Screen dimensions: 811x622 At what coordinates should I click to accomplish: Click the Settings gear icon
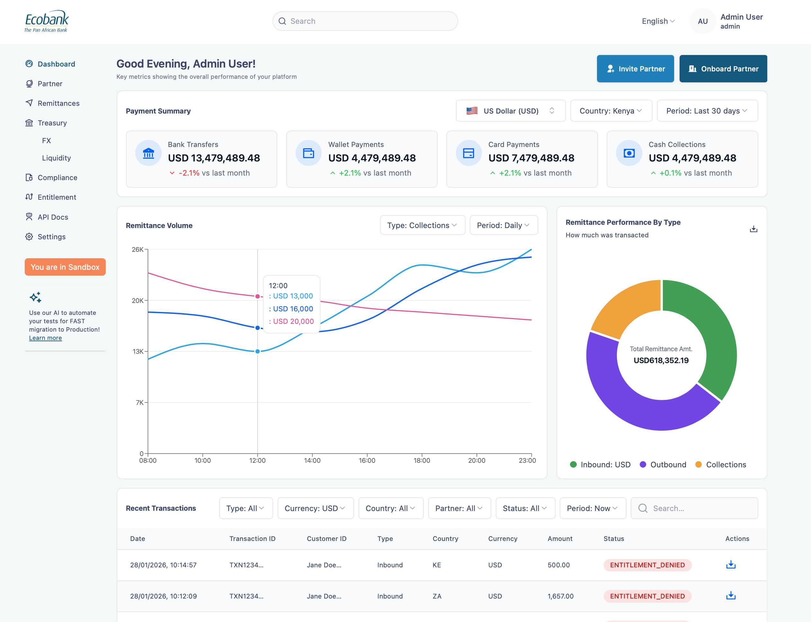29,236
